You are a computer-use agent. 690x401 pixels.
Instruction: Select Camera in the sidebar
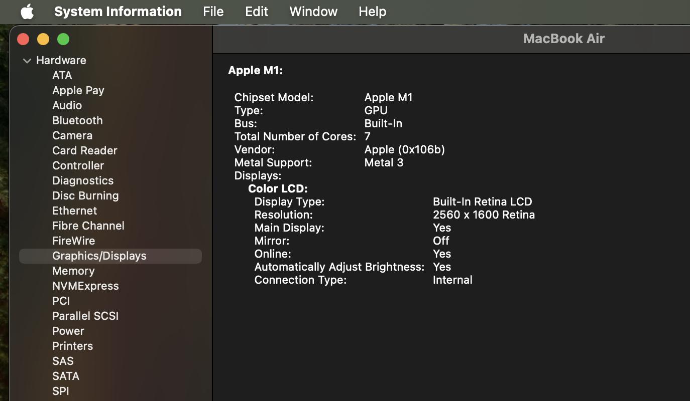click(x=72, y=135)
